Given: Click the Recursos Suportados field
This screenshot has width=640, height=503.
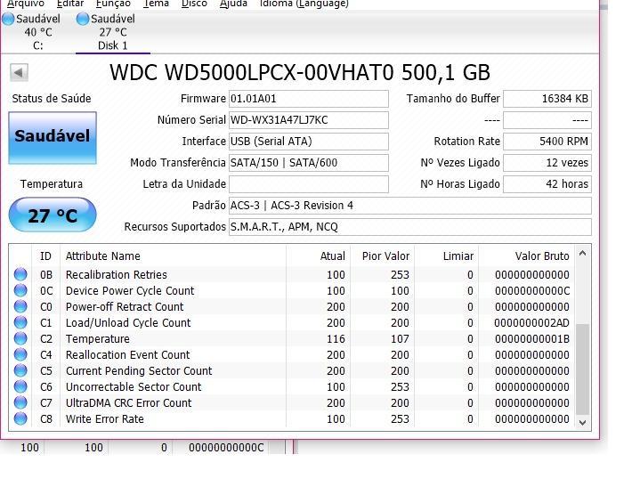Looking at the screenshot, I should pyautogui.click(x=410, y=227).
